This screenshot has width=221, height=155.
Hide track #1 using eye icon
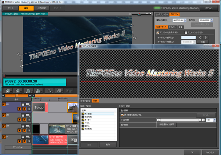pos(4,137)
